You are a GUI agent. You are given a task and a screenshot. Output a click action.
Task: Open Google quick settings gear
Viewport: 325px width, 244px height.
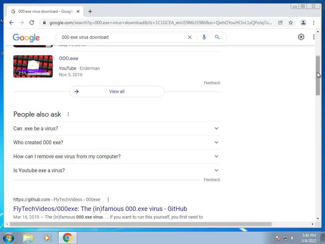pos(301,37)
